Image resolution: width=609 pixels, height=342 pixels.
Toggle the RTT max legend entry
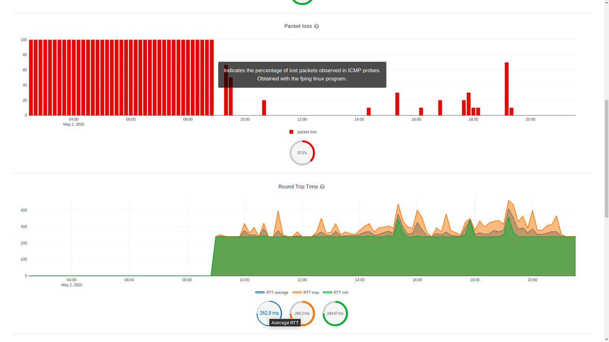(305, 292)
